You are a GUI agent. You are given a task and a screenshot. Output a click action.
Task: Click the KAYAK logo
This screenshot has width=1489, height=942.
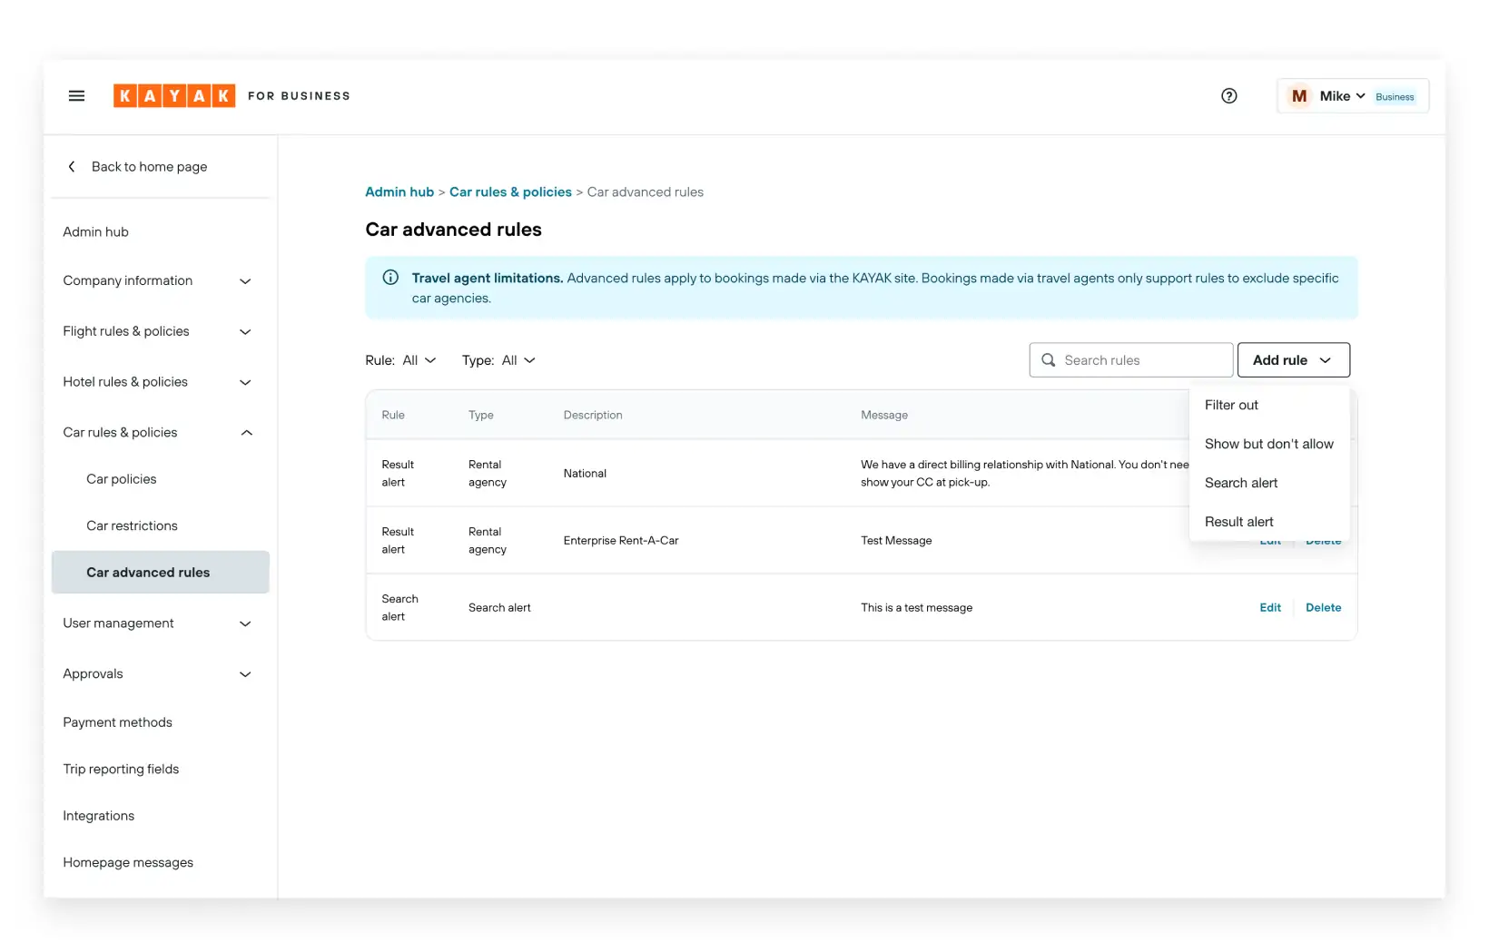[173, 95]
